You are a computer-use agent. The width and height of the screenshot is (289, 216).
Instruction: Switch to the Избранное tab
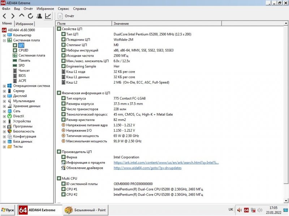(x=25, y=24)
